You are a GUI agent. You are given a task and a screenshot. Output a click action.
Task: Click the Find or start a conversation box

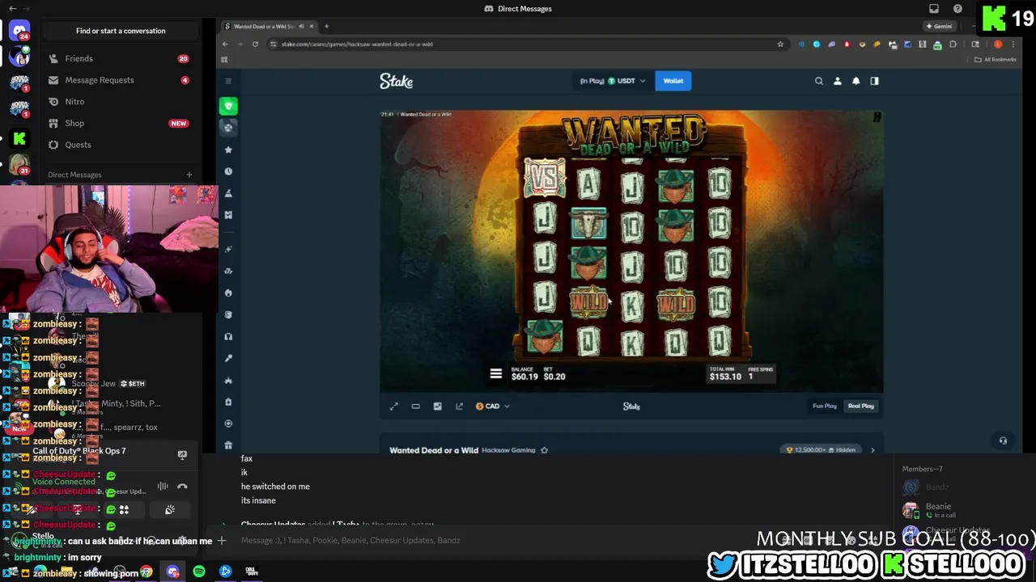(x=121, y=31)
